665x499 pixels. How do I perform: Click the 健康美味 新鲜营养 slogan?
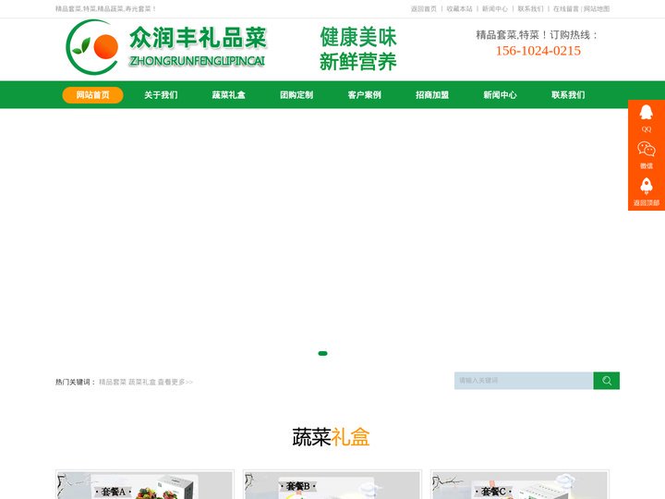358,49
